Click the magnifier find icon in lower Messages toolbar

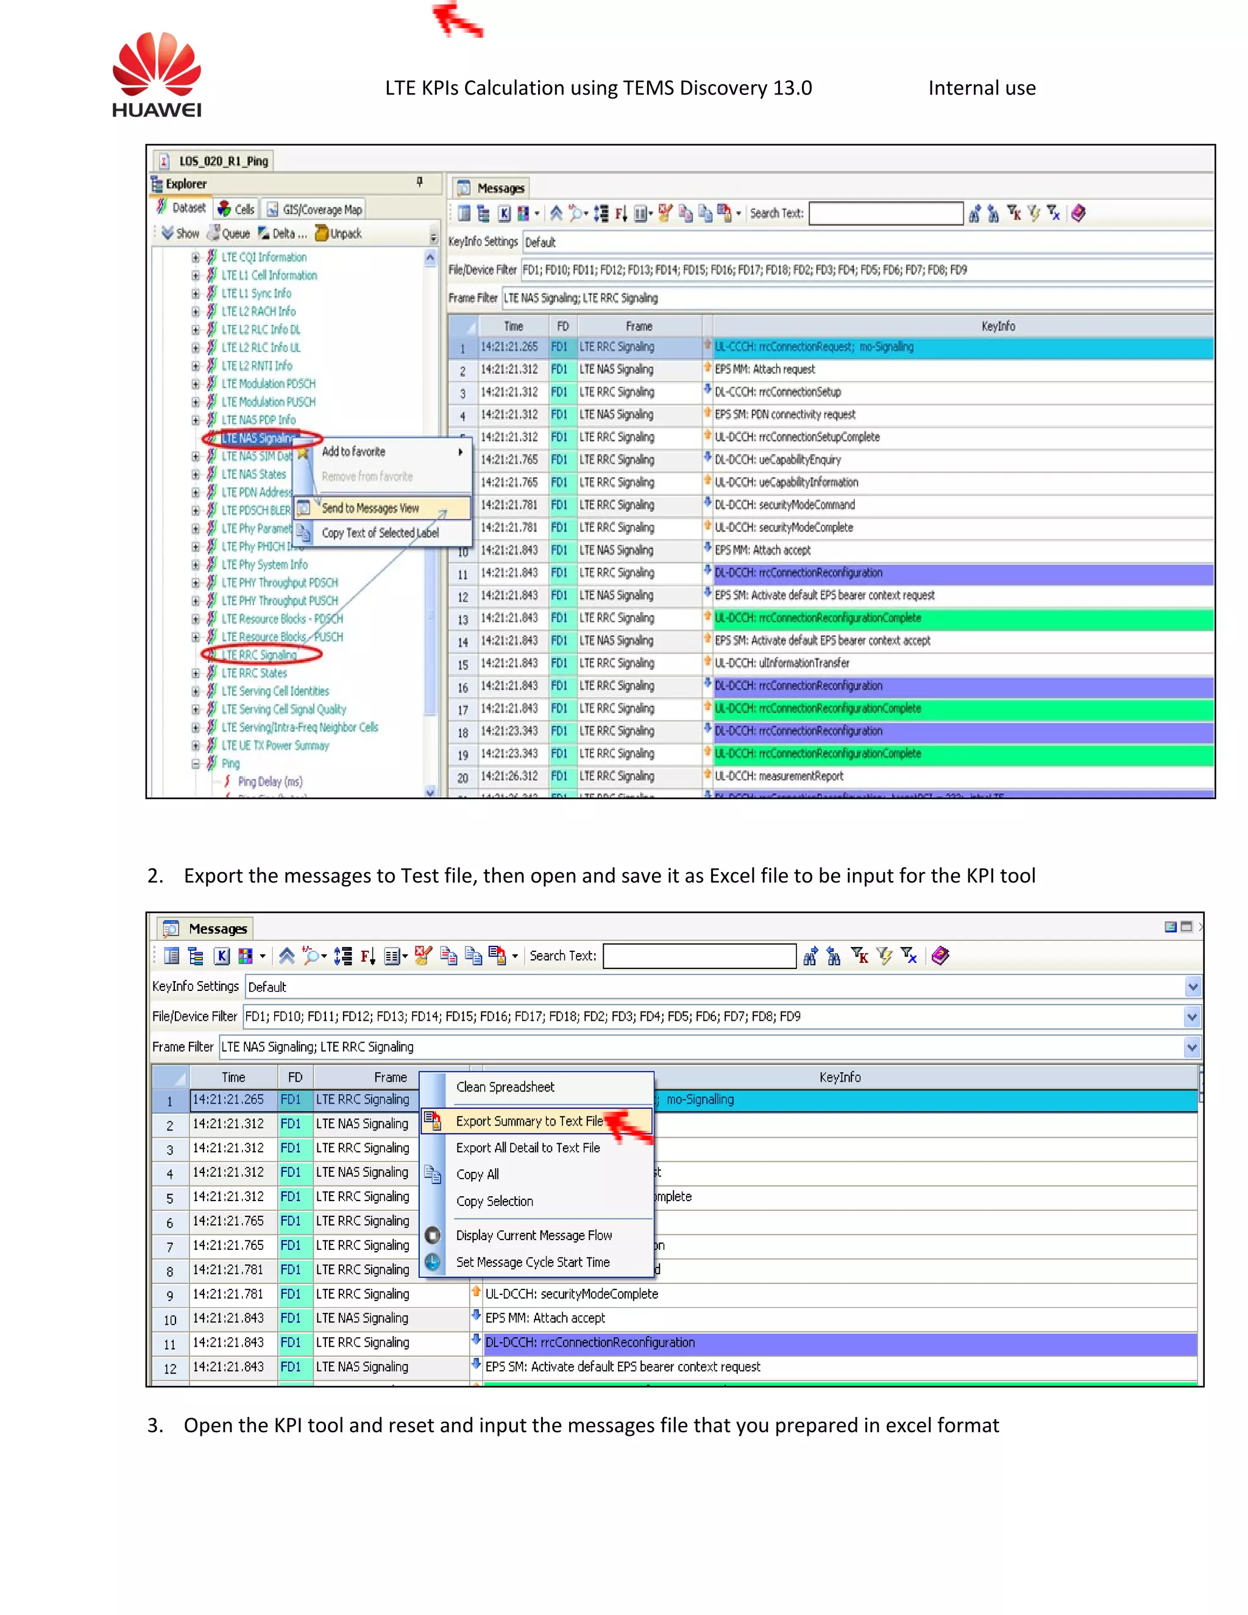(311, 956)
